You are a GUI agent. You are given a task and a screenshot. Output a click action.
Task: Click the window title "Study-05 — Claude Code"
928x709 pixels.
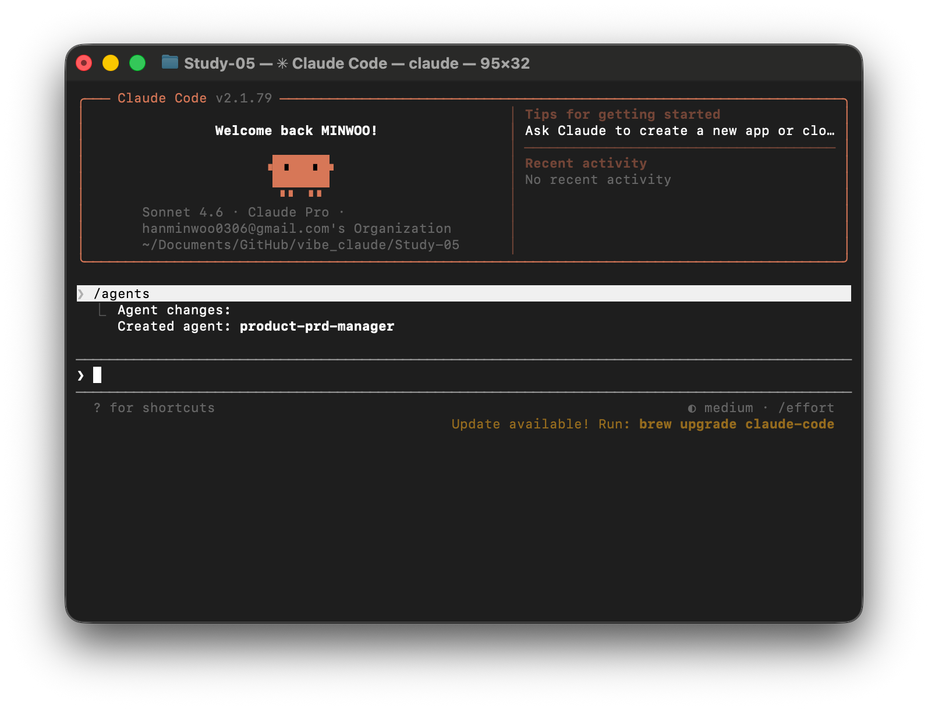(357, 63)
